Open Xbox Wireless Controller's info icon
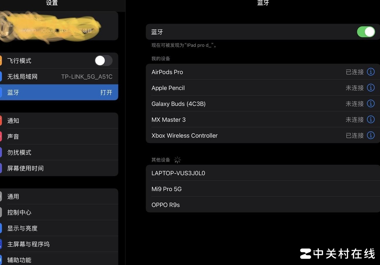The image size is (380, 265). [x=371, y=135]
